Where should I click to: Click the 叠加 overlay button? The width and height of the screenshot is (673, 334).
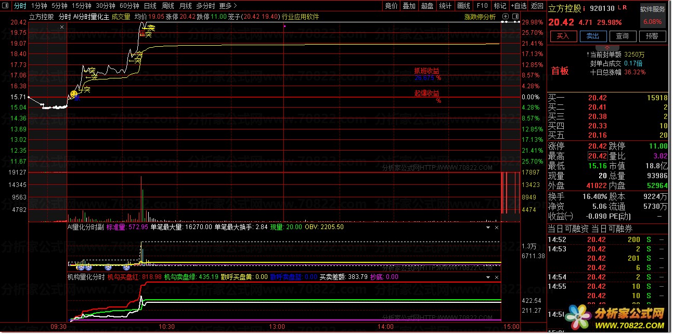click(409, 6)
